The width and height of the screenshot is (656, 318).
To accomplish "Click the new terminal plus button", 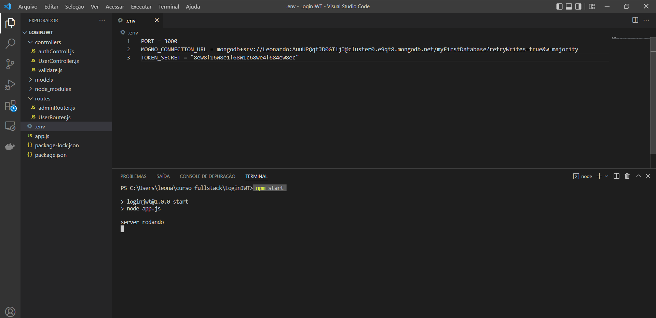I will (x=599, y=176).
